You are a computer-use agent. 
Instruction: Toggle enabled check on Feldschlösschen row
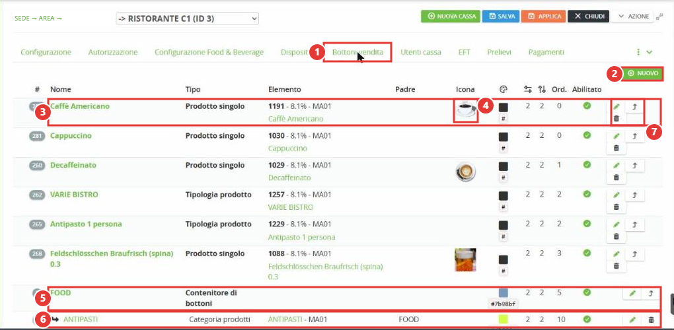pyautogui.click(x=587, y=253)
